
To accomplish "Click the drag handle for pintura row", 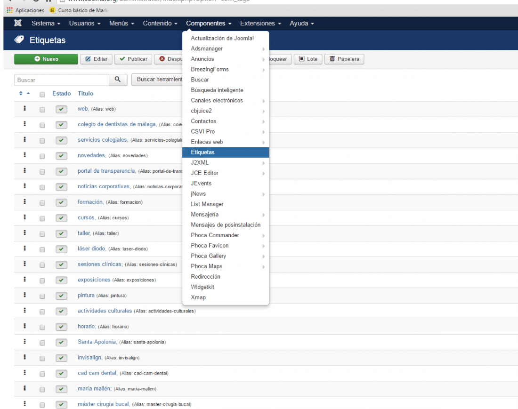I will point(25,295).
